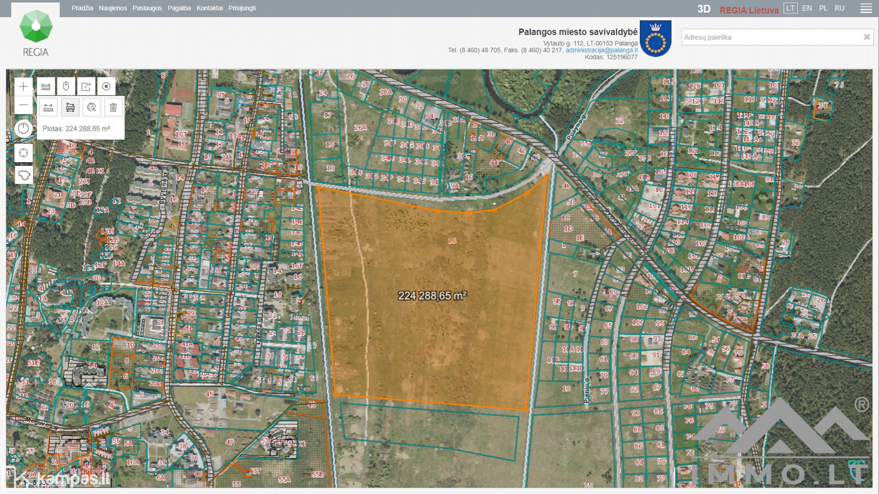Select the area measurement polygon tool
Screen dimensions: 879x494
[x=70, y=108]
